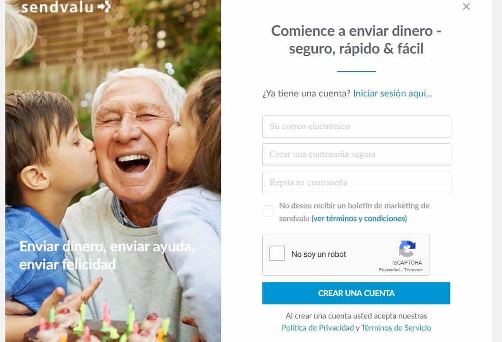Tick the marketing newsletter opt-out checkbox
The height and width of the screenshot is (342, 502).
[268, 211]
